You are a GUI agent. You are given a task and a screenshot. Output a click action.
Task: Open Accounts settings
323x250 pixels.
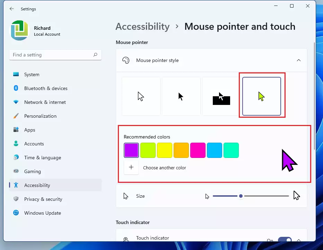click(34, 144)
